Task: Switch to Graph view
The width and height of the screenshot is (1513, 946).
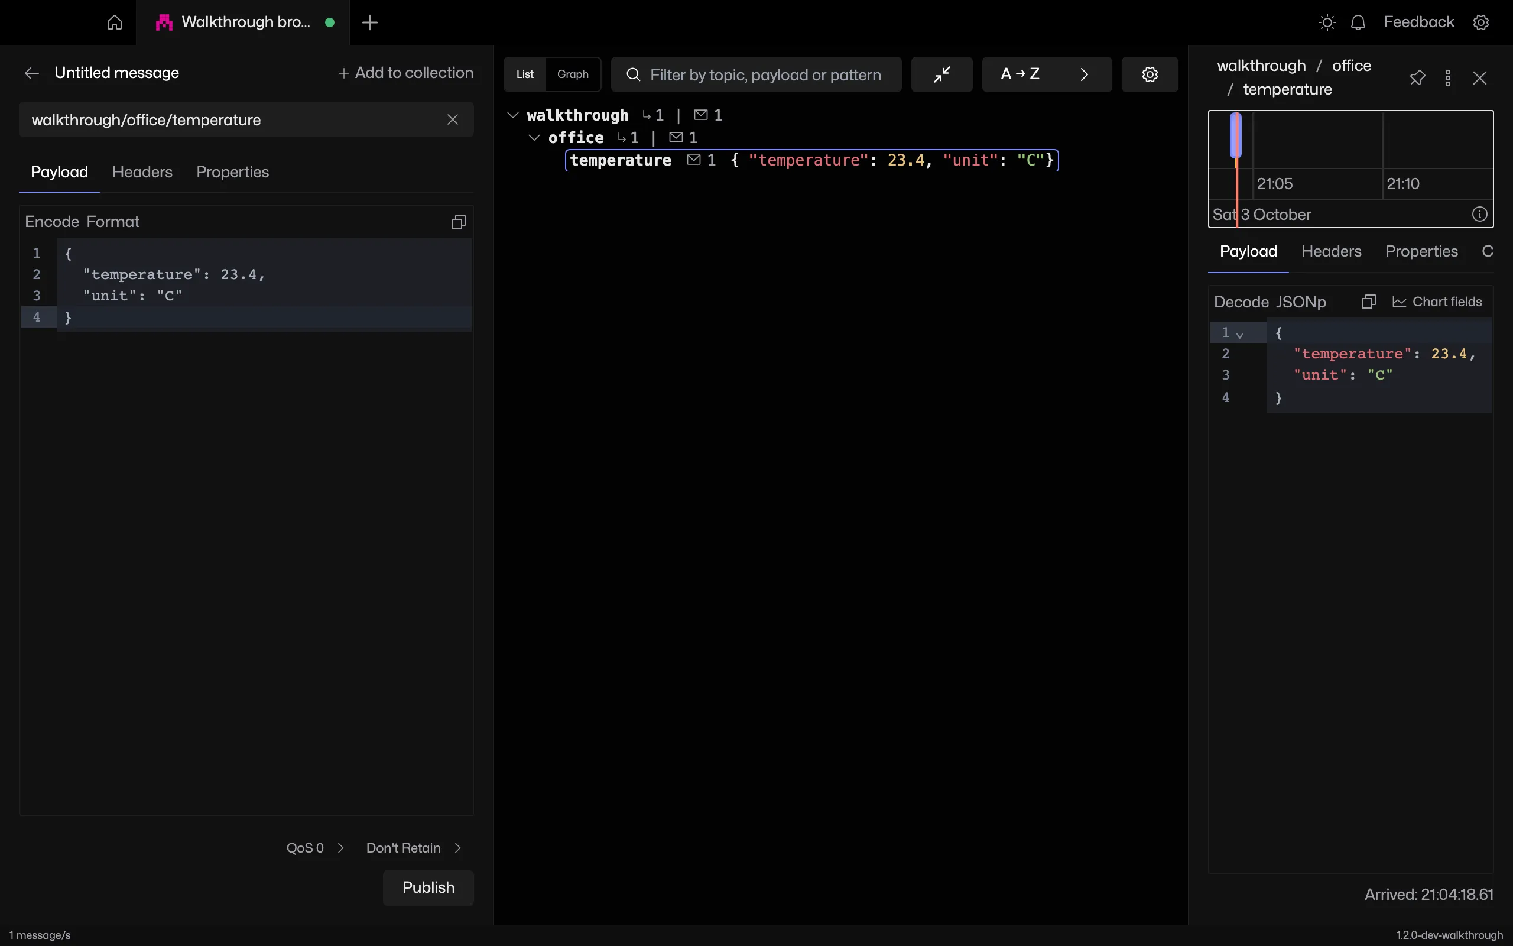Action: 573,74
